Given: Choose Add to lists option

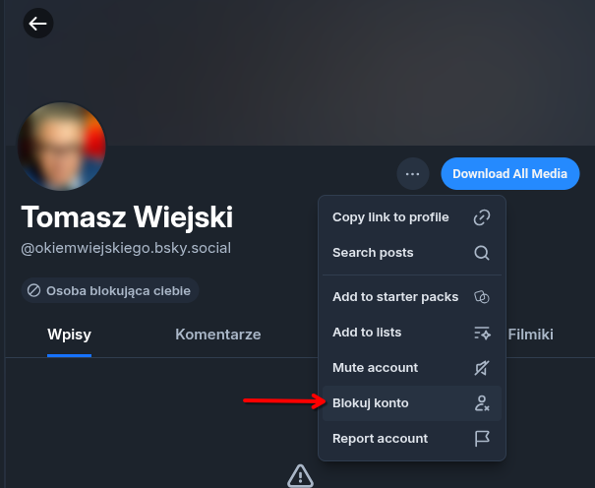Looking at the screenshot, I should tap(367, 333).
